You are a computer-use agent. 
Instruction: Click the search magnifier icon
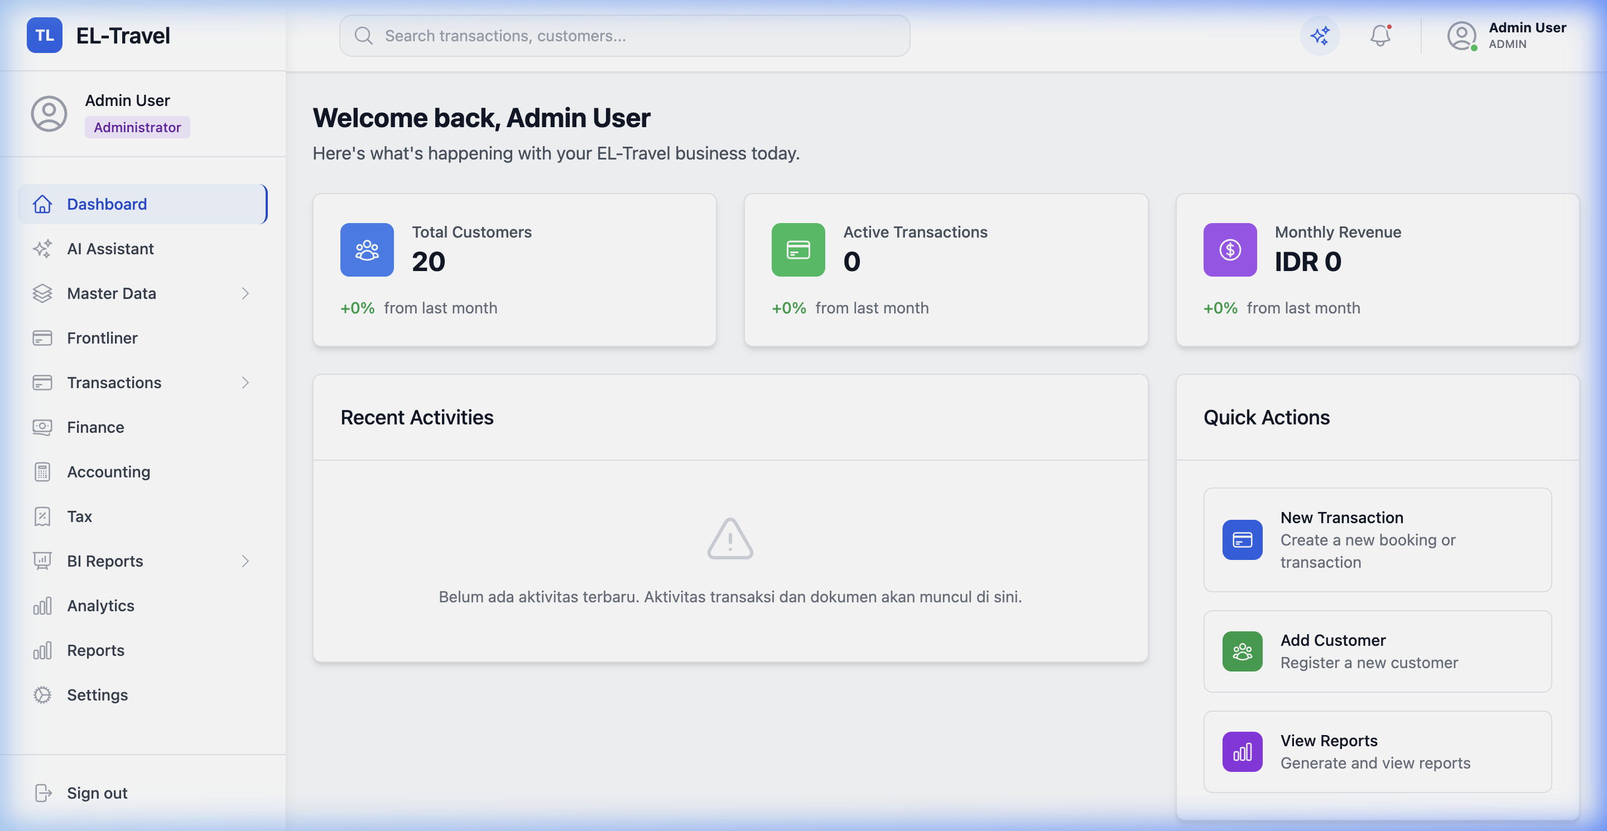(364, 36)
